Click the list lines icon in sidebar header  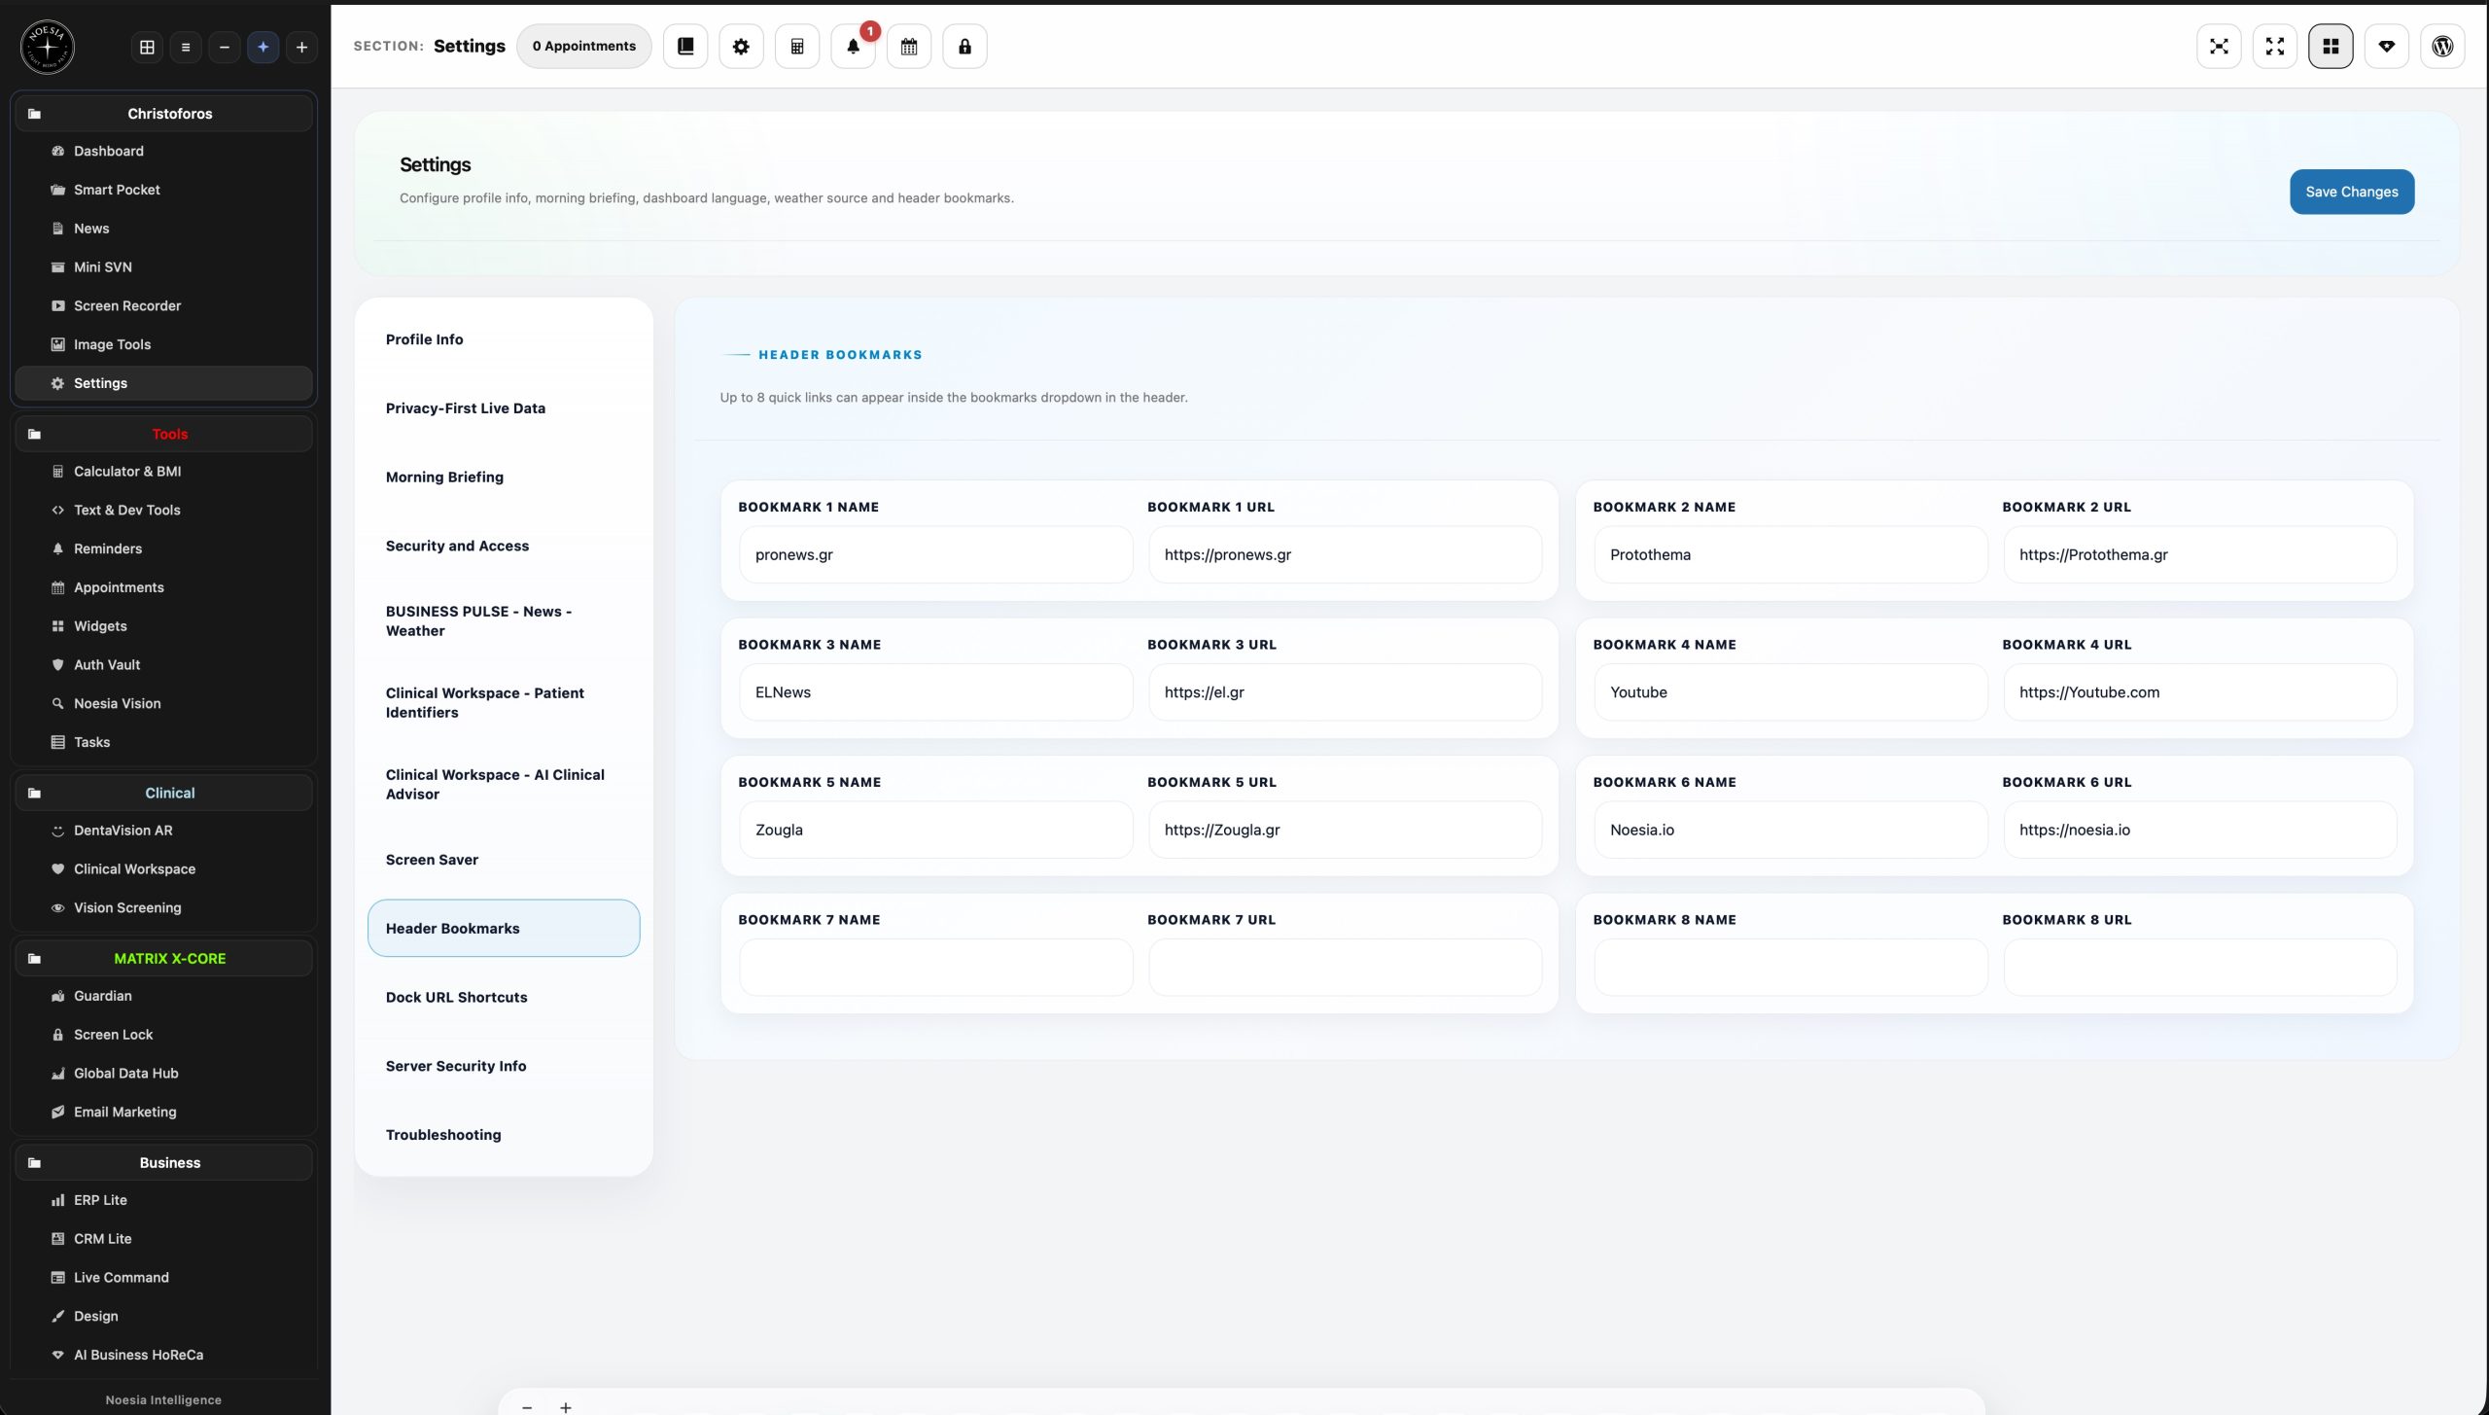186,47
